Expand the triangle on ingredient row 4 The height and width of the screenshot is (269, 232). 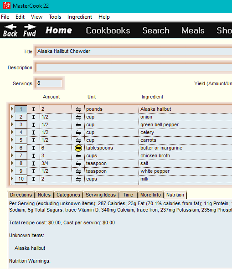point(12,132)
